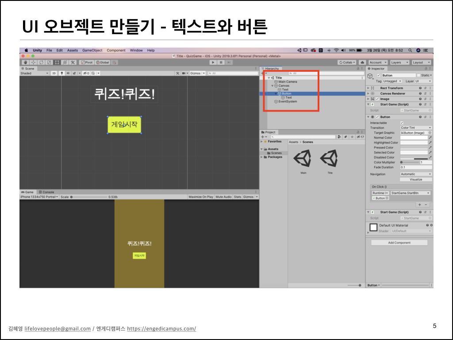
Task: Open presets icon on Canvas Renderer
Action: [x=425, y=93]
